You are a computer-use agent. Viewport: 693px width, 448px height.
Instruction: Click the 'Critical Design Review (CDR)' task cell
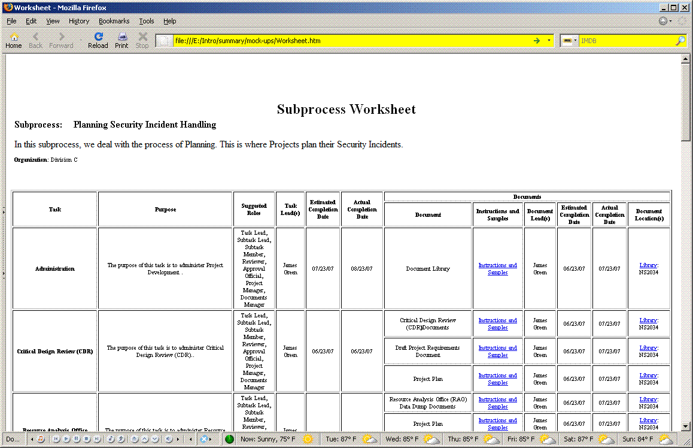55,352
